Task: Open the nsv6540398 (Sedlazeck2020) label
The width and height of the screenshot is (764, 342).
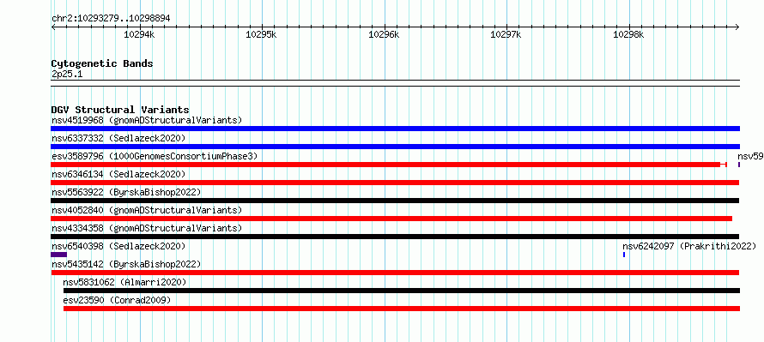Action: pyautogui.click(x=118, y=246)
